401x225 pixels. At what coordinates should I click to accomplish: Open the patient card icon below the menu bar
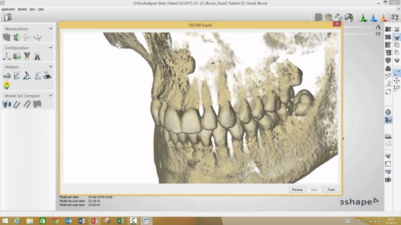click(x=7, y=18)
